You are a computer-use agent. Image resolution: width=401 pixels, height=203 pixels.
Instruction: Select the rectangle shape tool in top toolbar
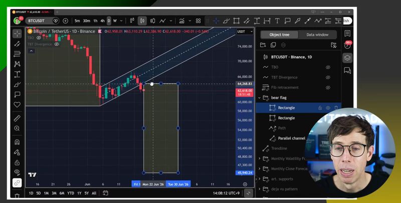[237, 21]
